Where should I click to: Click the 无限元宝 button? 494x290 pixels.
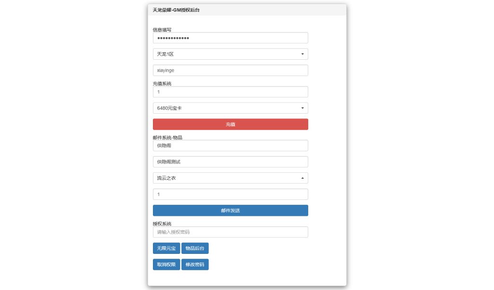coord(166,248)
